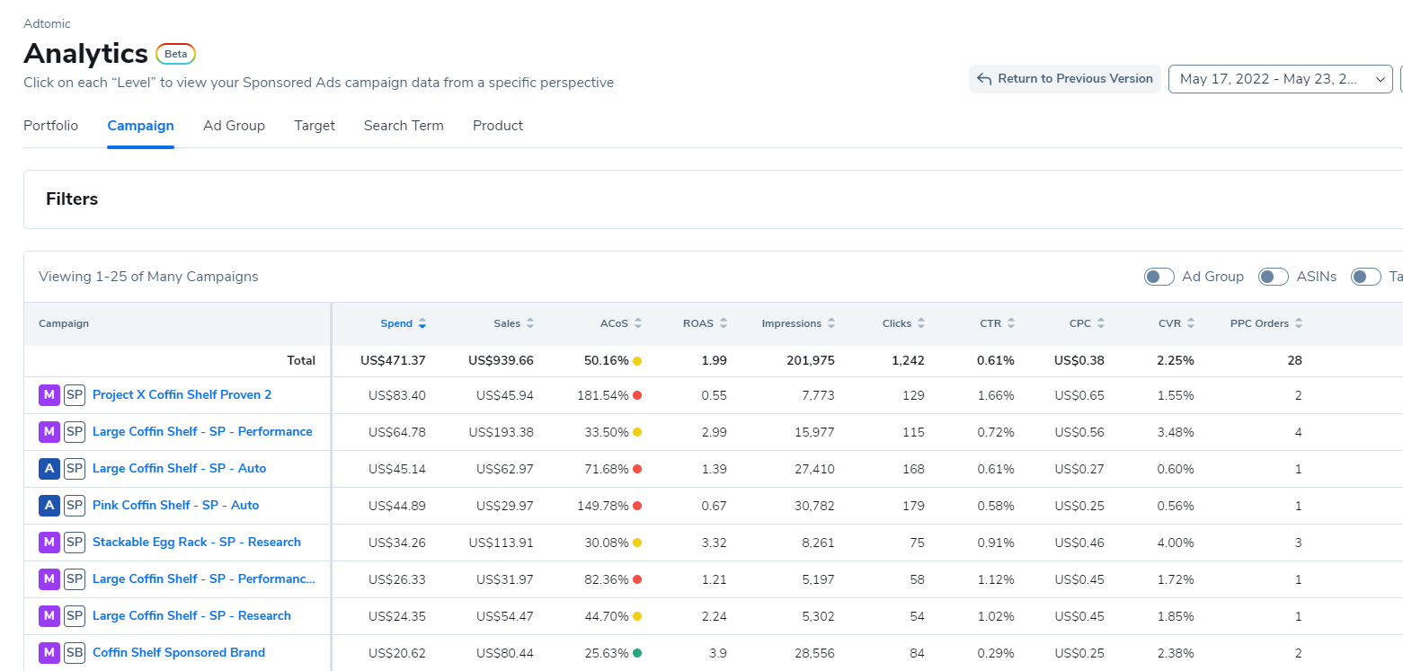The height and width of the screenshot is (671, 1403).
Task: Enable the Ad Group toggle
Action: pyautogui.click(x=1159, y=277)
